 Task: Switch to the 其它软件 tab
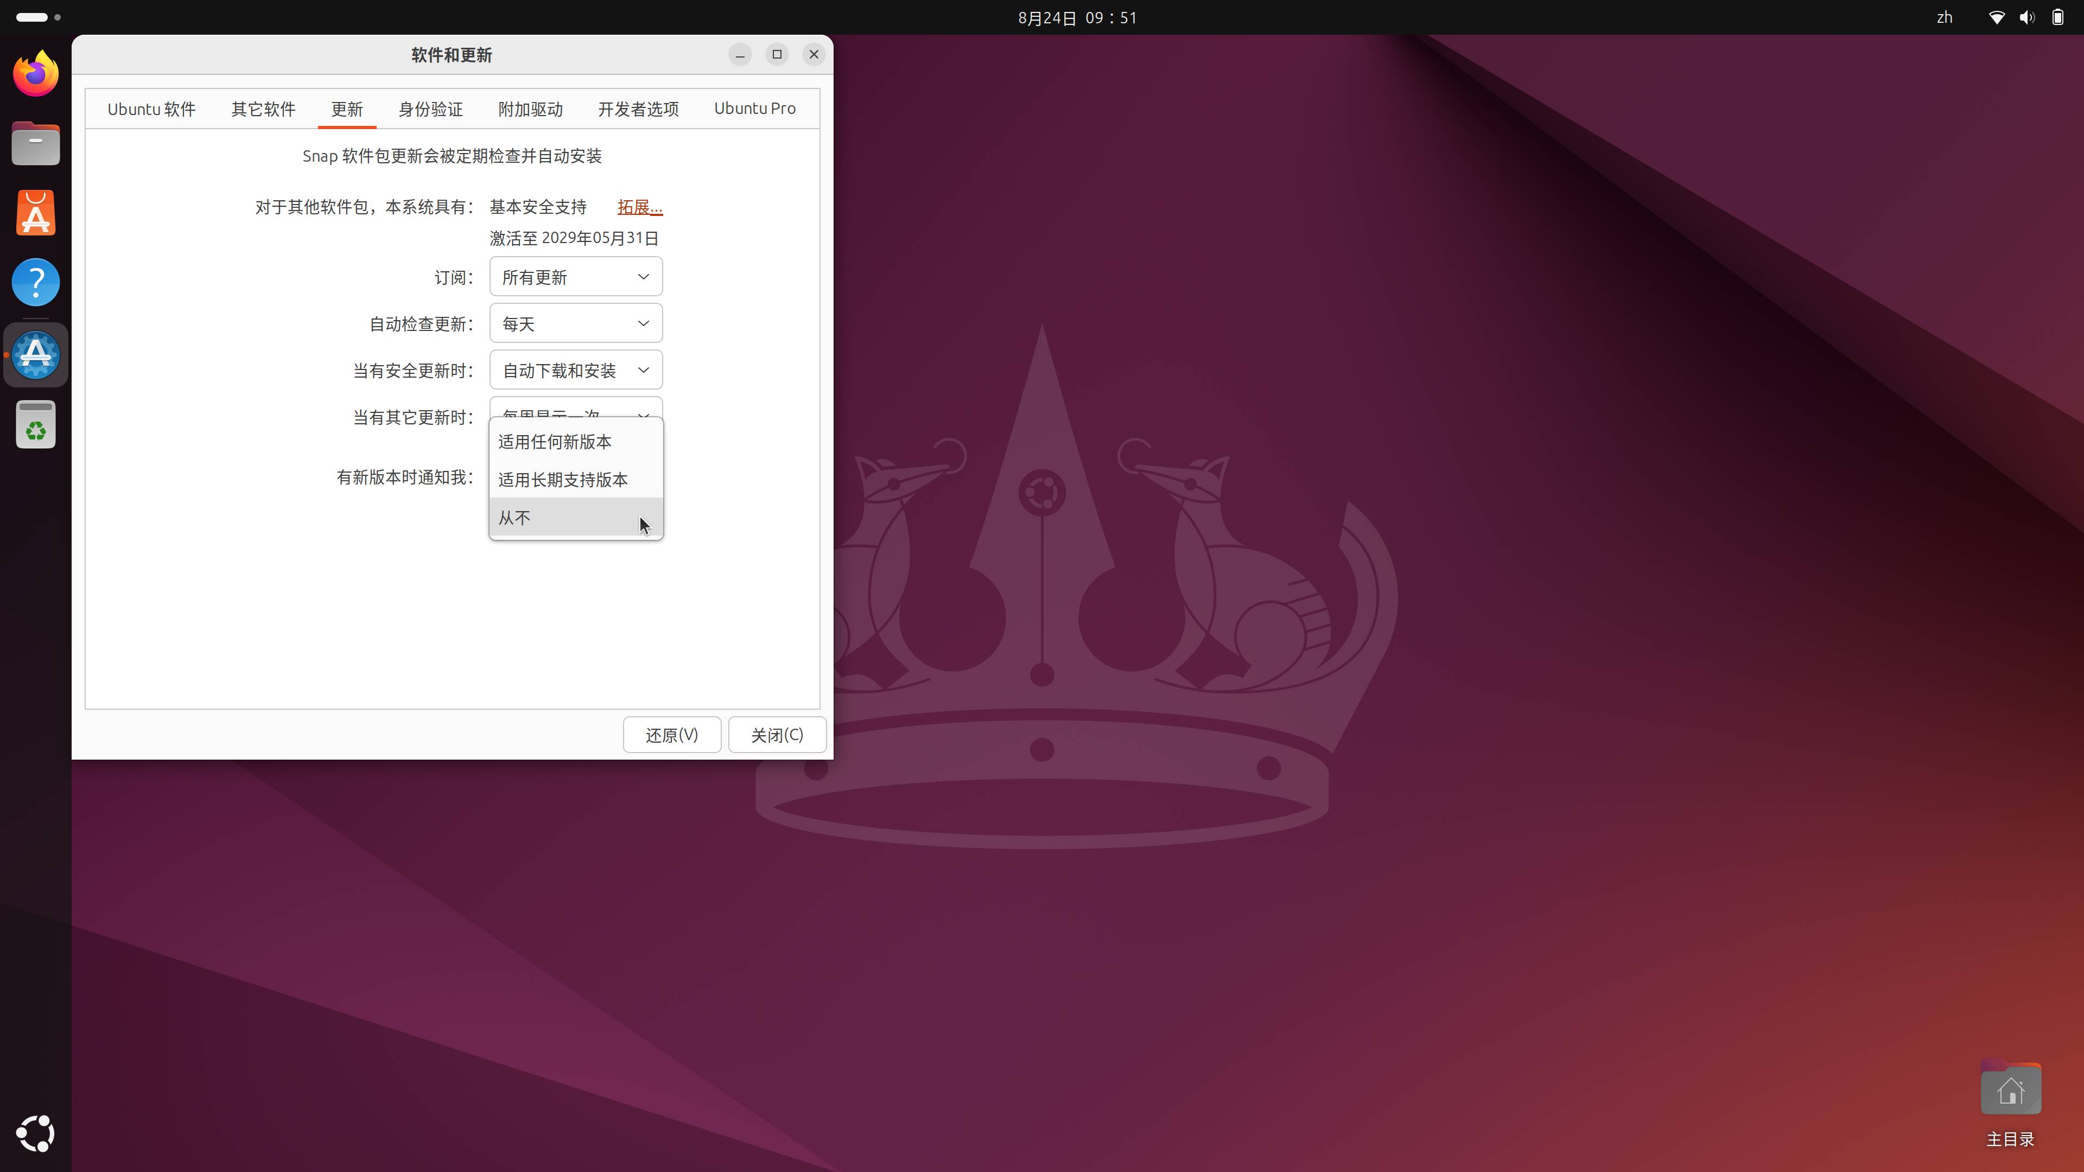263,109
